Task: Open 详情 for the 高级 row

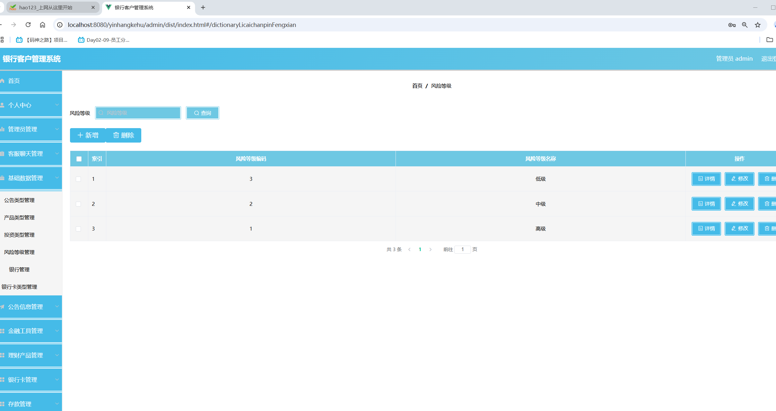Action: pos(706,229)
